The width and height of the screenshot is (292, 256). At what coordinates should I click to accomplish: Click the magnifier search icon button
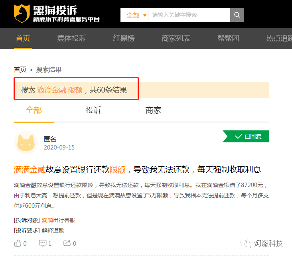pyautogui.click(x=237, y=15)
